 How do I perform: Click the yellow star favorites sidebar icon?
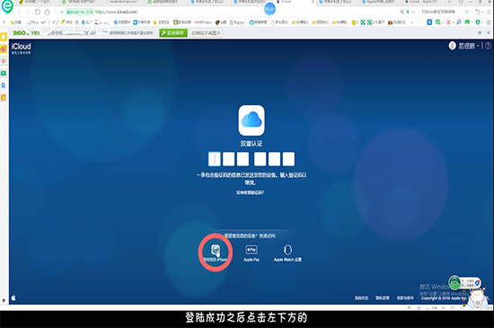pyautogui.click(x=4, y=37)
